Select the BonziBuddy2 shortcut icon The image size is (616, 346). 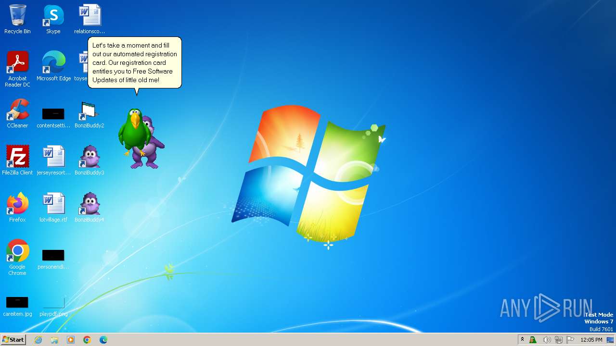[x=90, y=114]
